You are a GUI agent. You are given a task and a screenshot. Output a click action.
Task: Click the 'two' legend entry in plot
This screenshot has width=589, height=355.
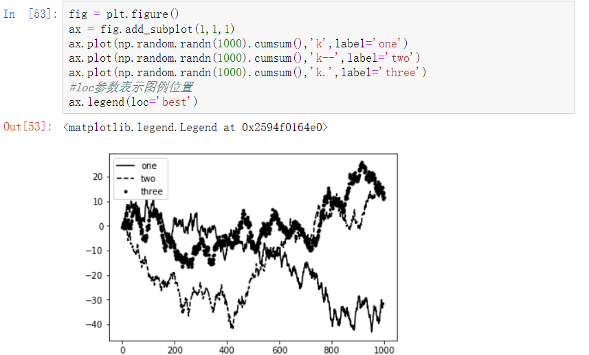(x=148, y=179)
